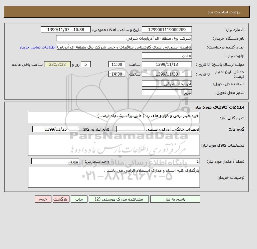The image size is (257, 249).
Task: Click the اطلاعات کالاهای مورد نیاز section heading
Action: click(x=220, y=107)
